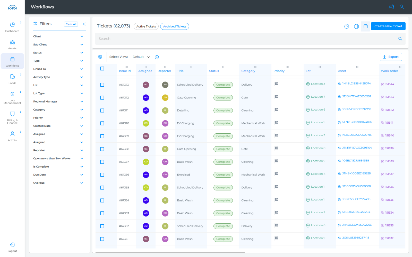Open Lots Management in the sidebar
This screenshot has height=257, width=412.
point(12,98)
